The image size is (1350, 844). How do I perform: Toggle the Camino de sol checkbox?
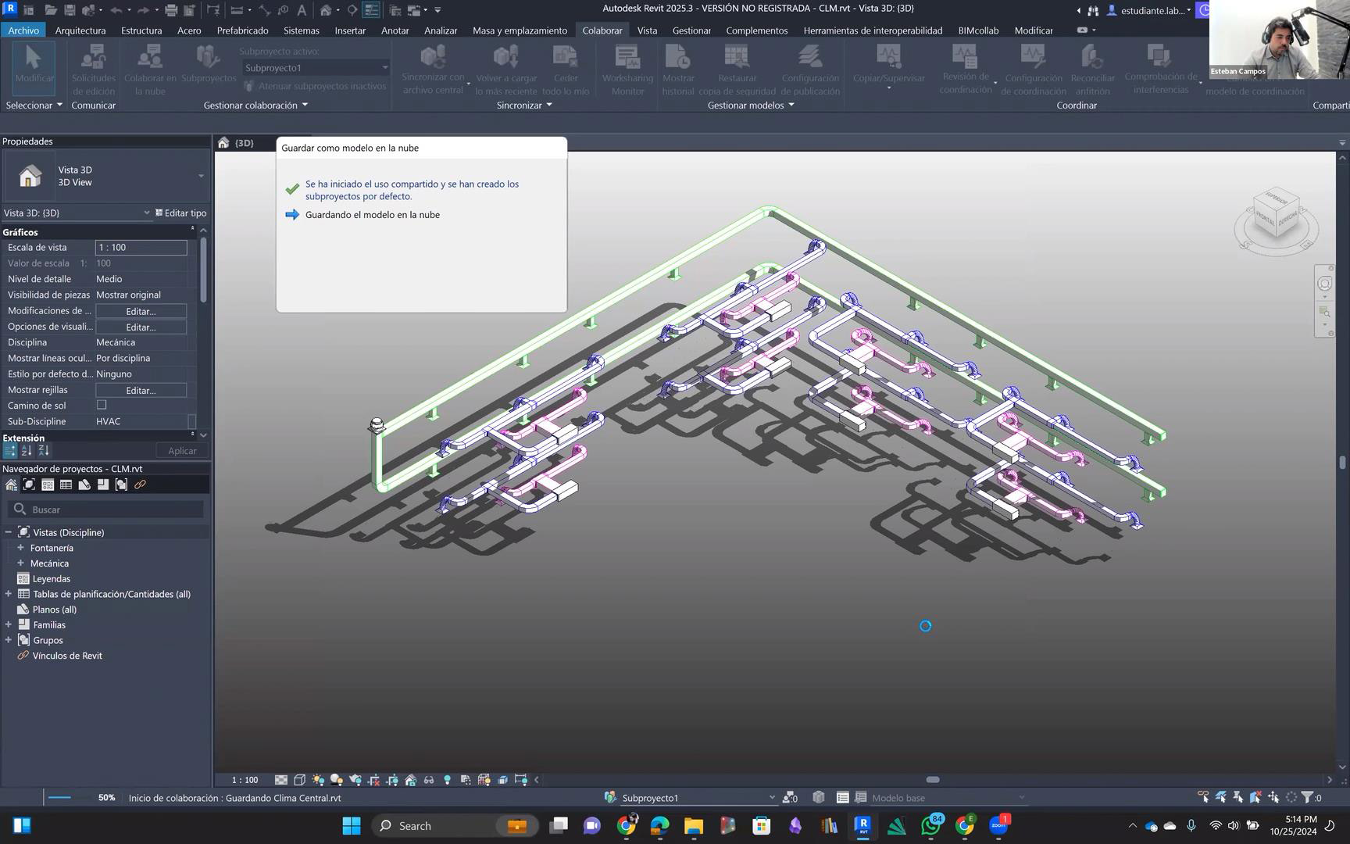coord(102,405)
